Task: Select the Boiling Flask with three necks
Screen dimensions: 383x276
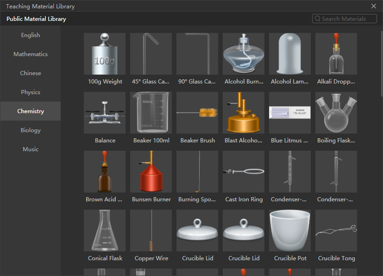Action: (336, 113)
